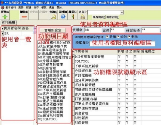Select SQ:SQLTOOL in the function list

click(x=48, y=119)
